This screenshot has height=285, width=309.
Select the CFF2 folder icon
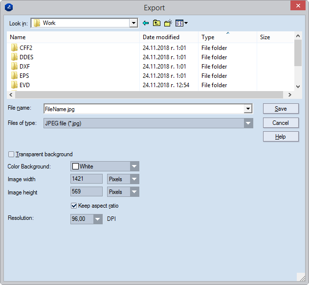15,48
